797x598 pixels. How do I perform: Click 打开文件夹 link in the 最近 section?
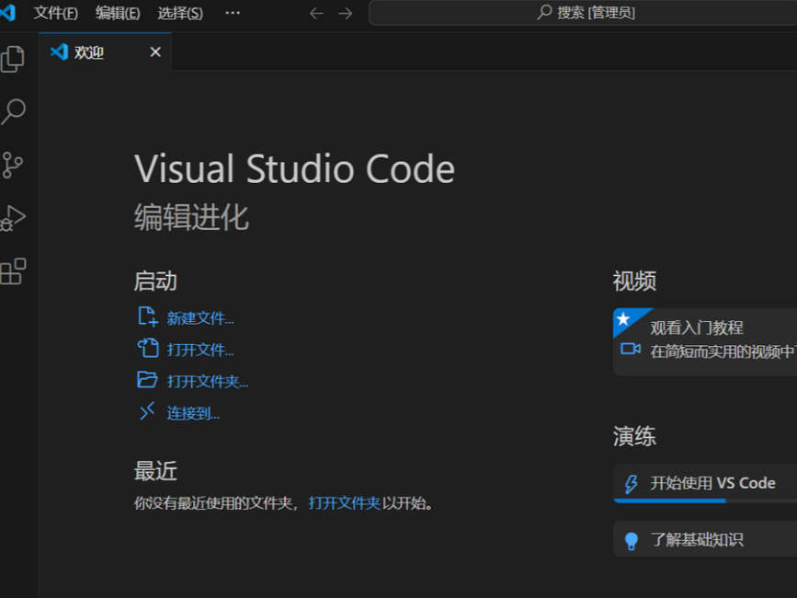point(344,503)
